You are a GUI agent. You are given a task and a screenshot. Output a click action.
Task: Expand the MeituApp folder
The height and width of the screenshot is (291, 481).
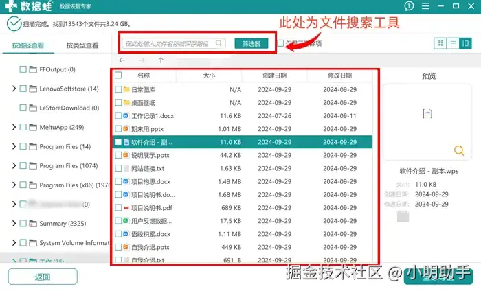tap(14, 127)
